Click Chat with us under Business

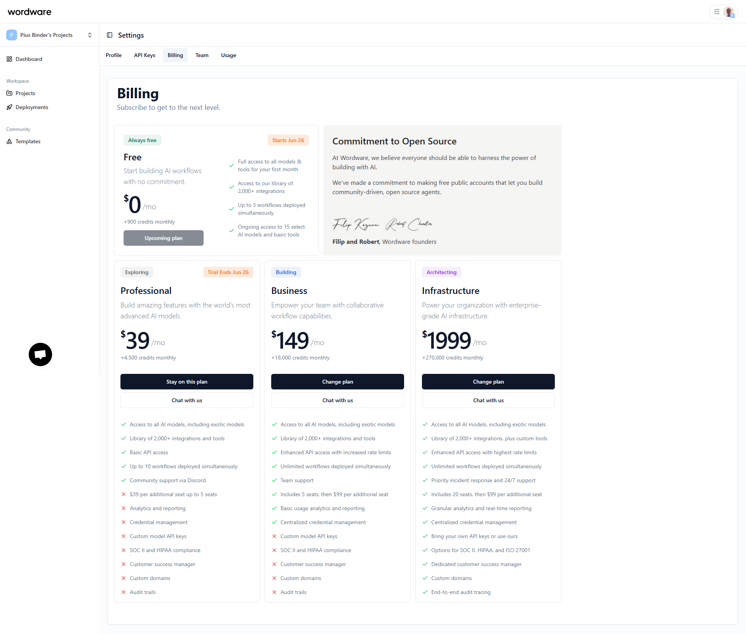coord(338,400)
